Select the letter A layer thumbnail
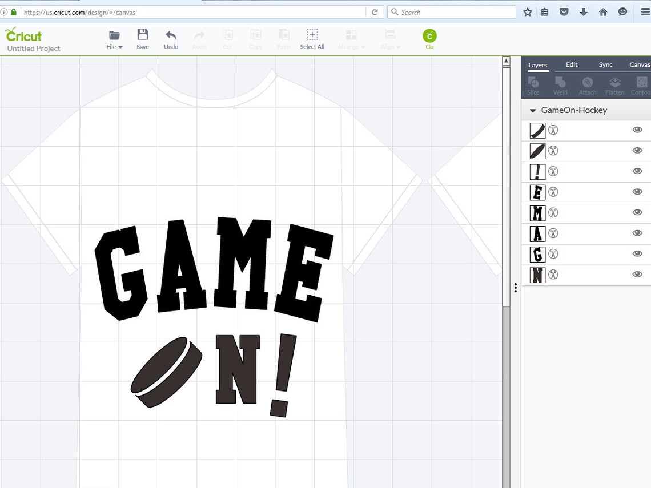Image resolution: width=651 pixels, height=488 pixels. pos(537,233)
